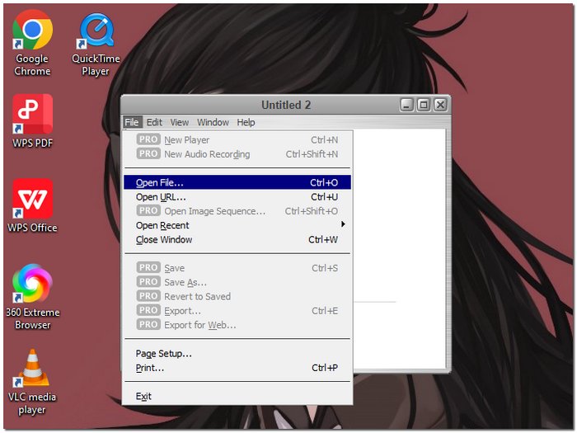Click PRO Revert to Saved entry
The image size is (577, 433).
(x=237, y=296)
